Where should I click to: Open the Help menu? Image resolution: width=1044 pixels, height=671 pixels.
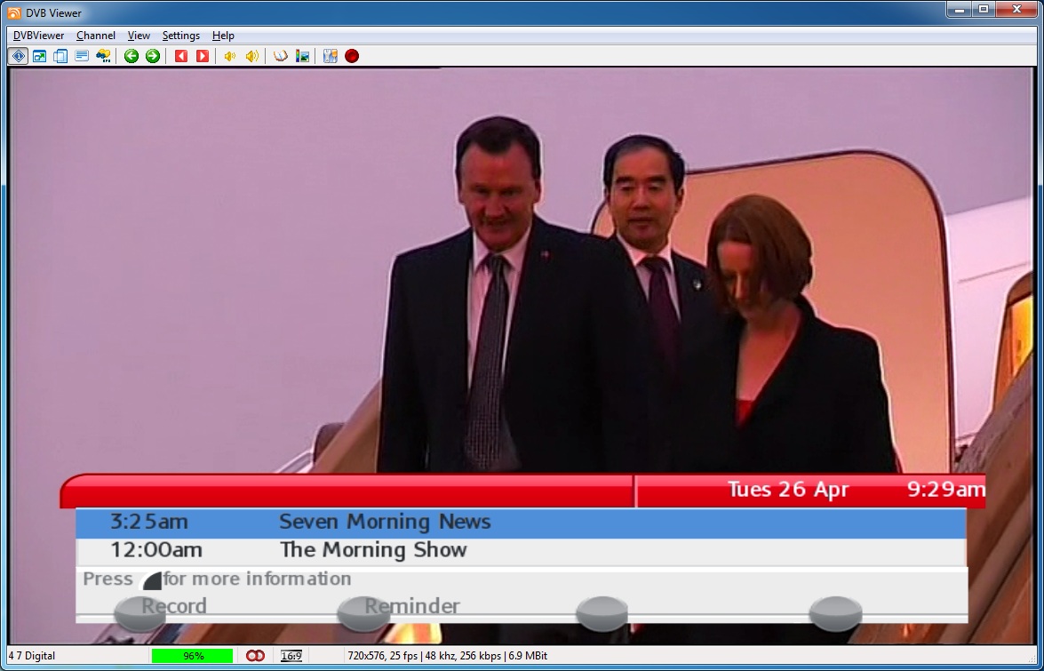223,36
